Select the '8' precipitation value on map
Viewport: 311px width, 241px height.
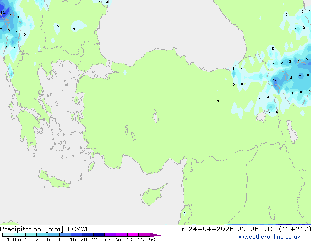tap(283, 79)
